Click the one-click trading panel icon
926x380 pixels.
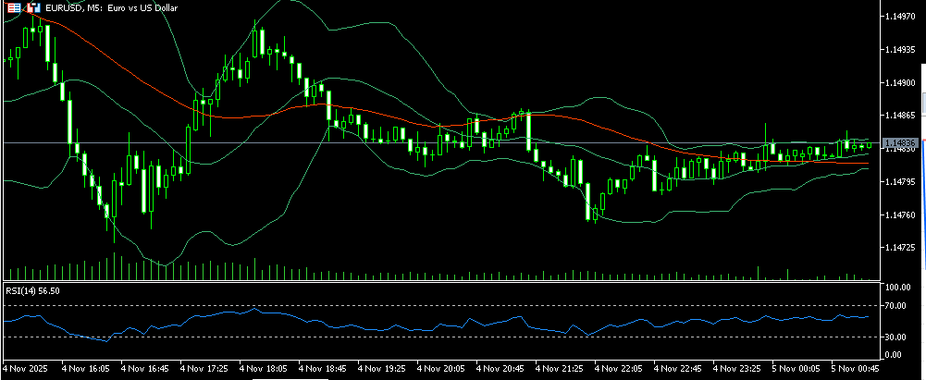[14, 7]
